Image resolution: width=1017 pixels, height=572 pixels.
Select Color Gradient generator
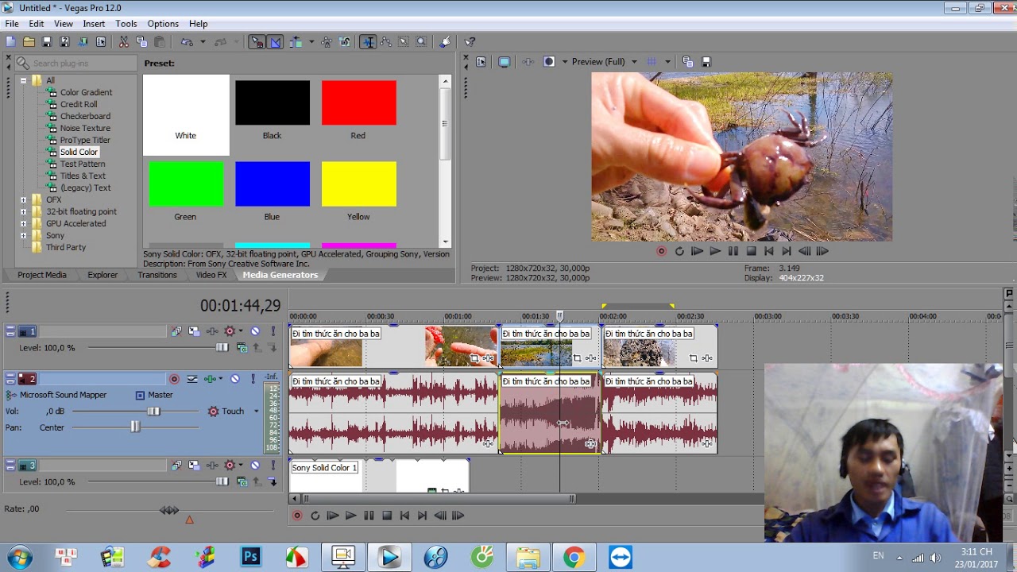tap(86, 92)
